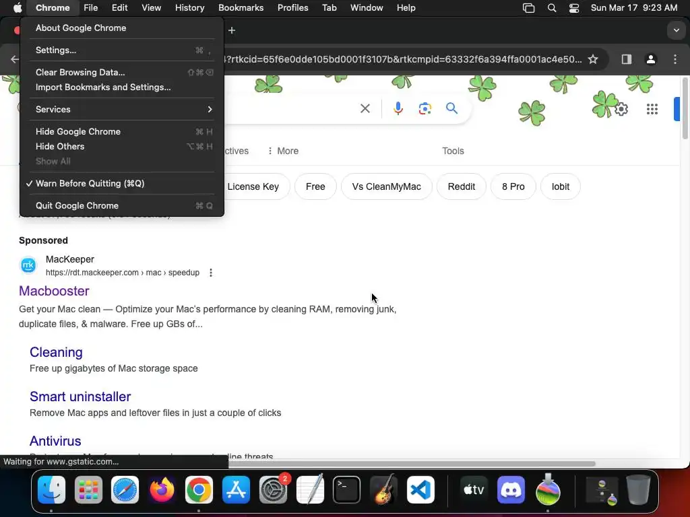
Task: Select the Reddit suggestion chip
Action: 461,186
